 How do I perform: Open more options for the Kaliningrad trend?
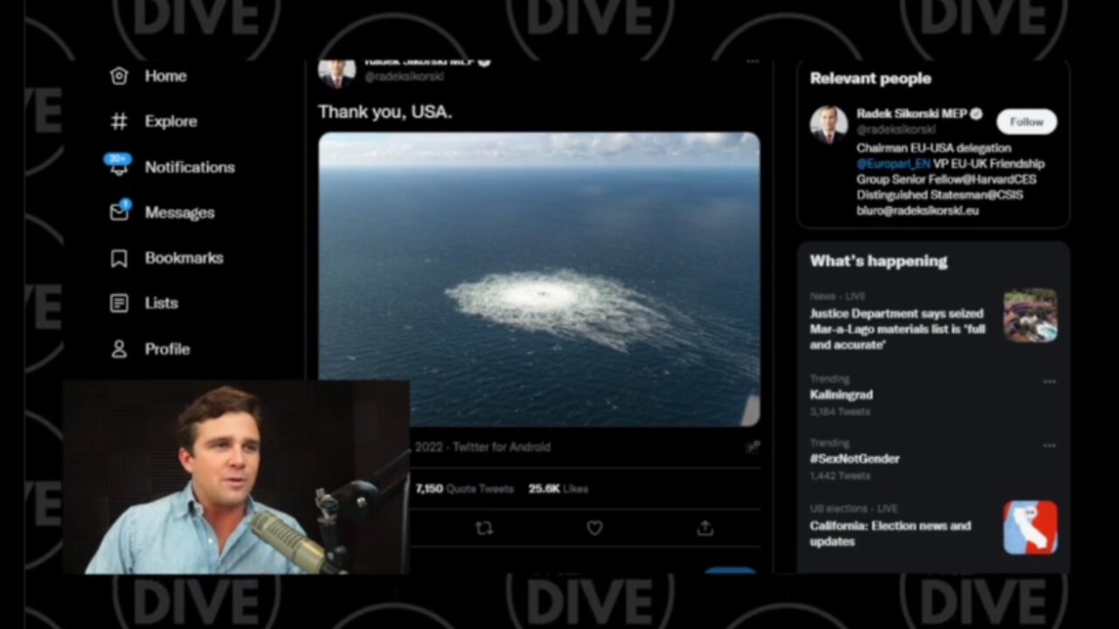1049,382
